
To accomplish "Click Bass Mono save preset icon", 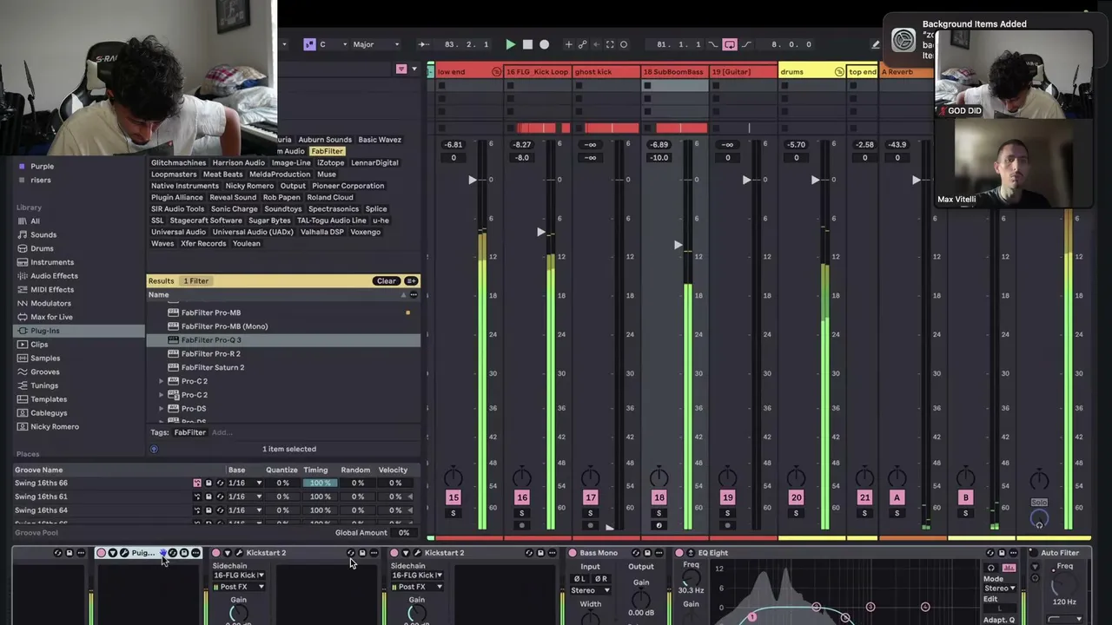I will [646, 553].
